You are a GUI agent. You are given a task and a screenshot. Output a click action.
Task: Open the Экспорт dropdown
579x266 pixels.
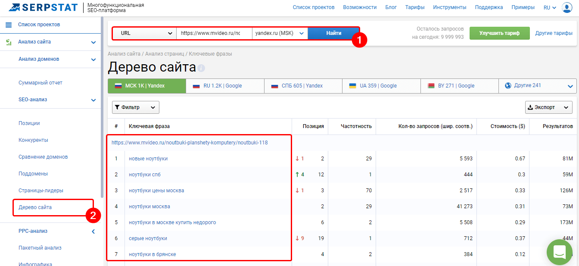(x=548, y=107)
